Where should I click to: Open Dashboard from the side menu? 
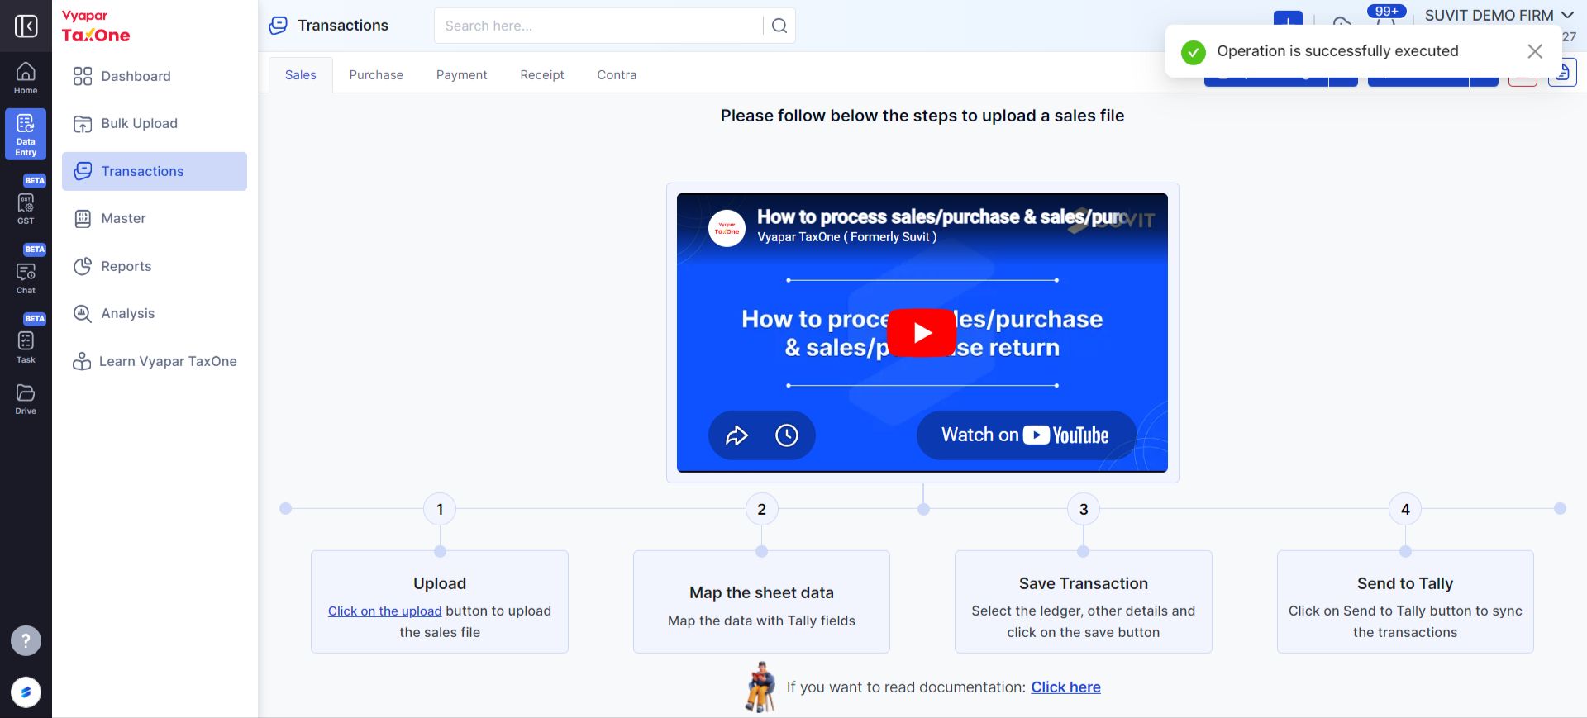tap(155, 76)
